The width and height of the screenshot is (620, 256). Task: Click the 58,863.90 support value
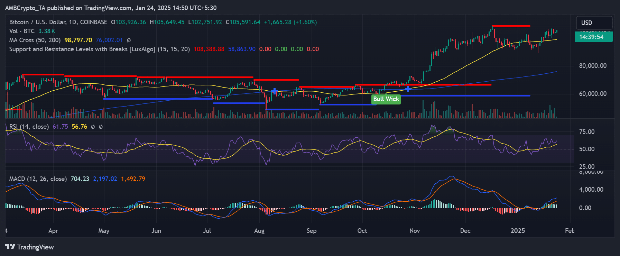242,49
